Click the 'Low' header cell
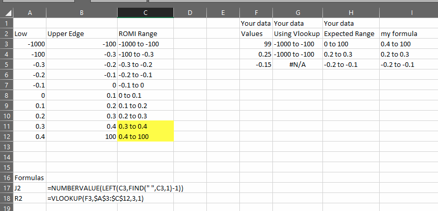Viewport: 438px width, 211px height. [29, 34]
